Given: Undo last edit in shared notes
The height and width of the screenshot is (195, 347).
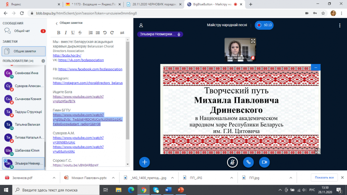Looking at the screenshot, I should pos(105,33).
